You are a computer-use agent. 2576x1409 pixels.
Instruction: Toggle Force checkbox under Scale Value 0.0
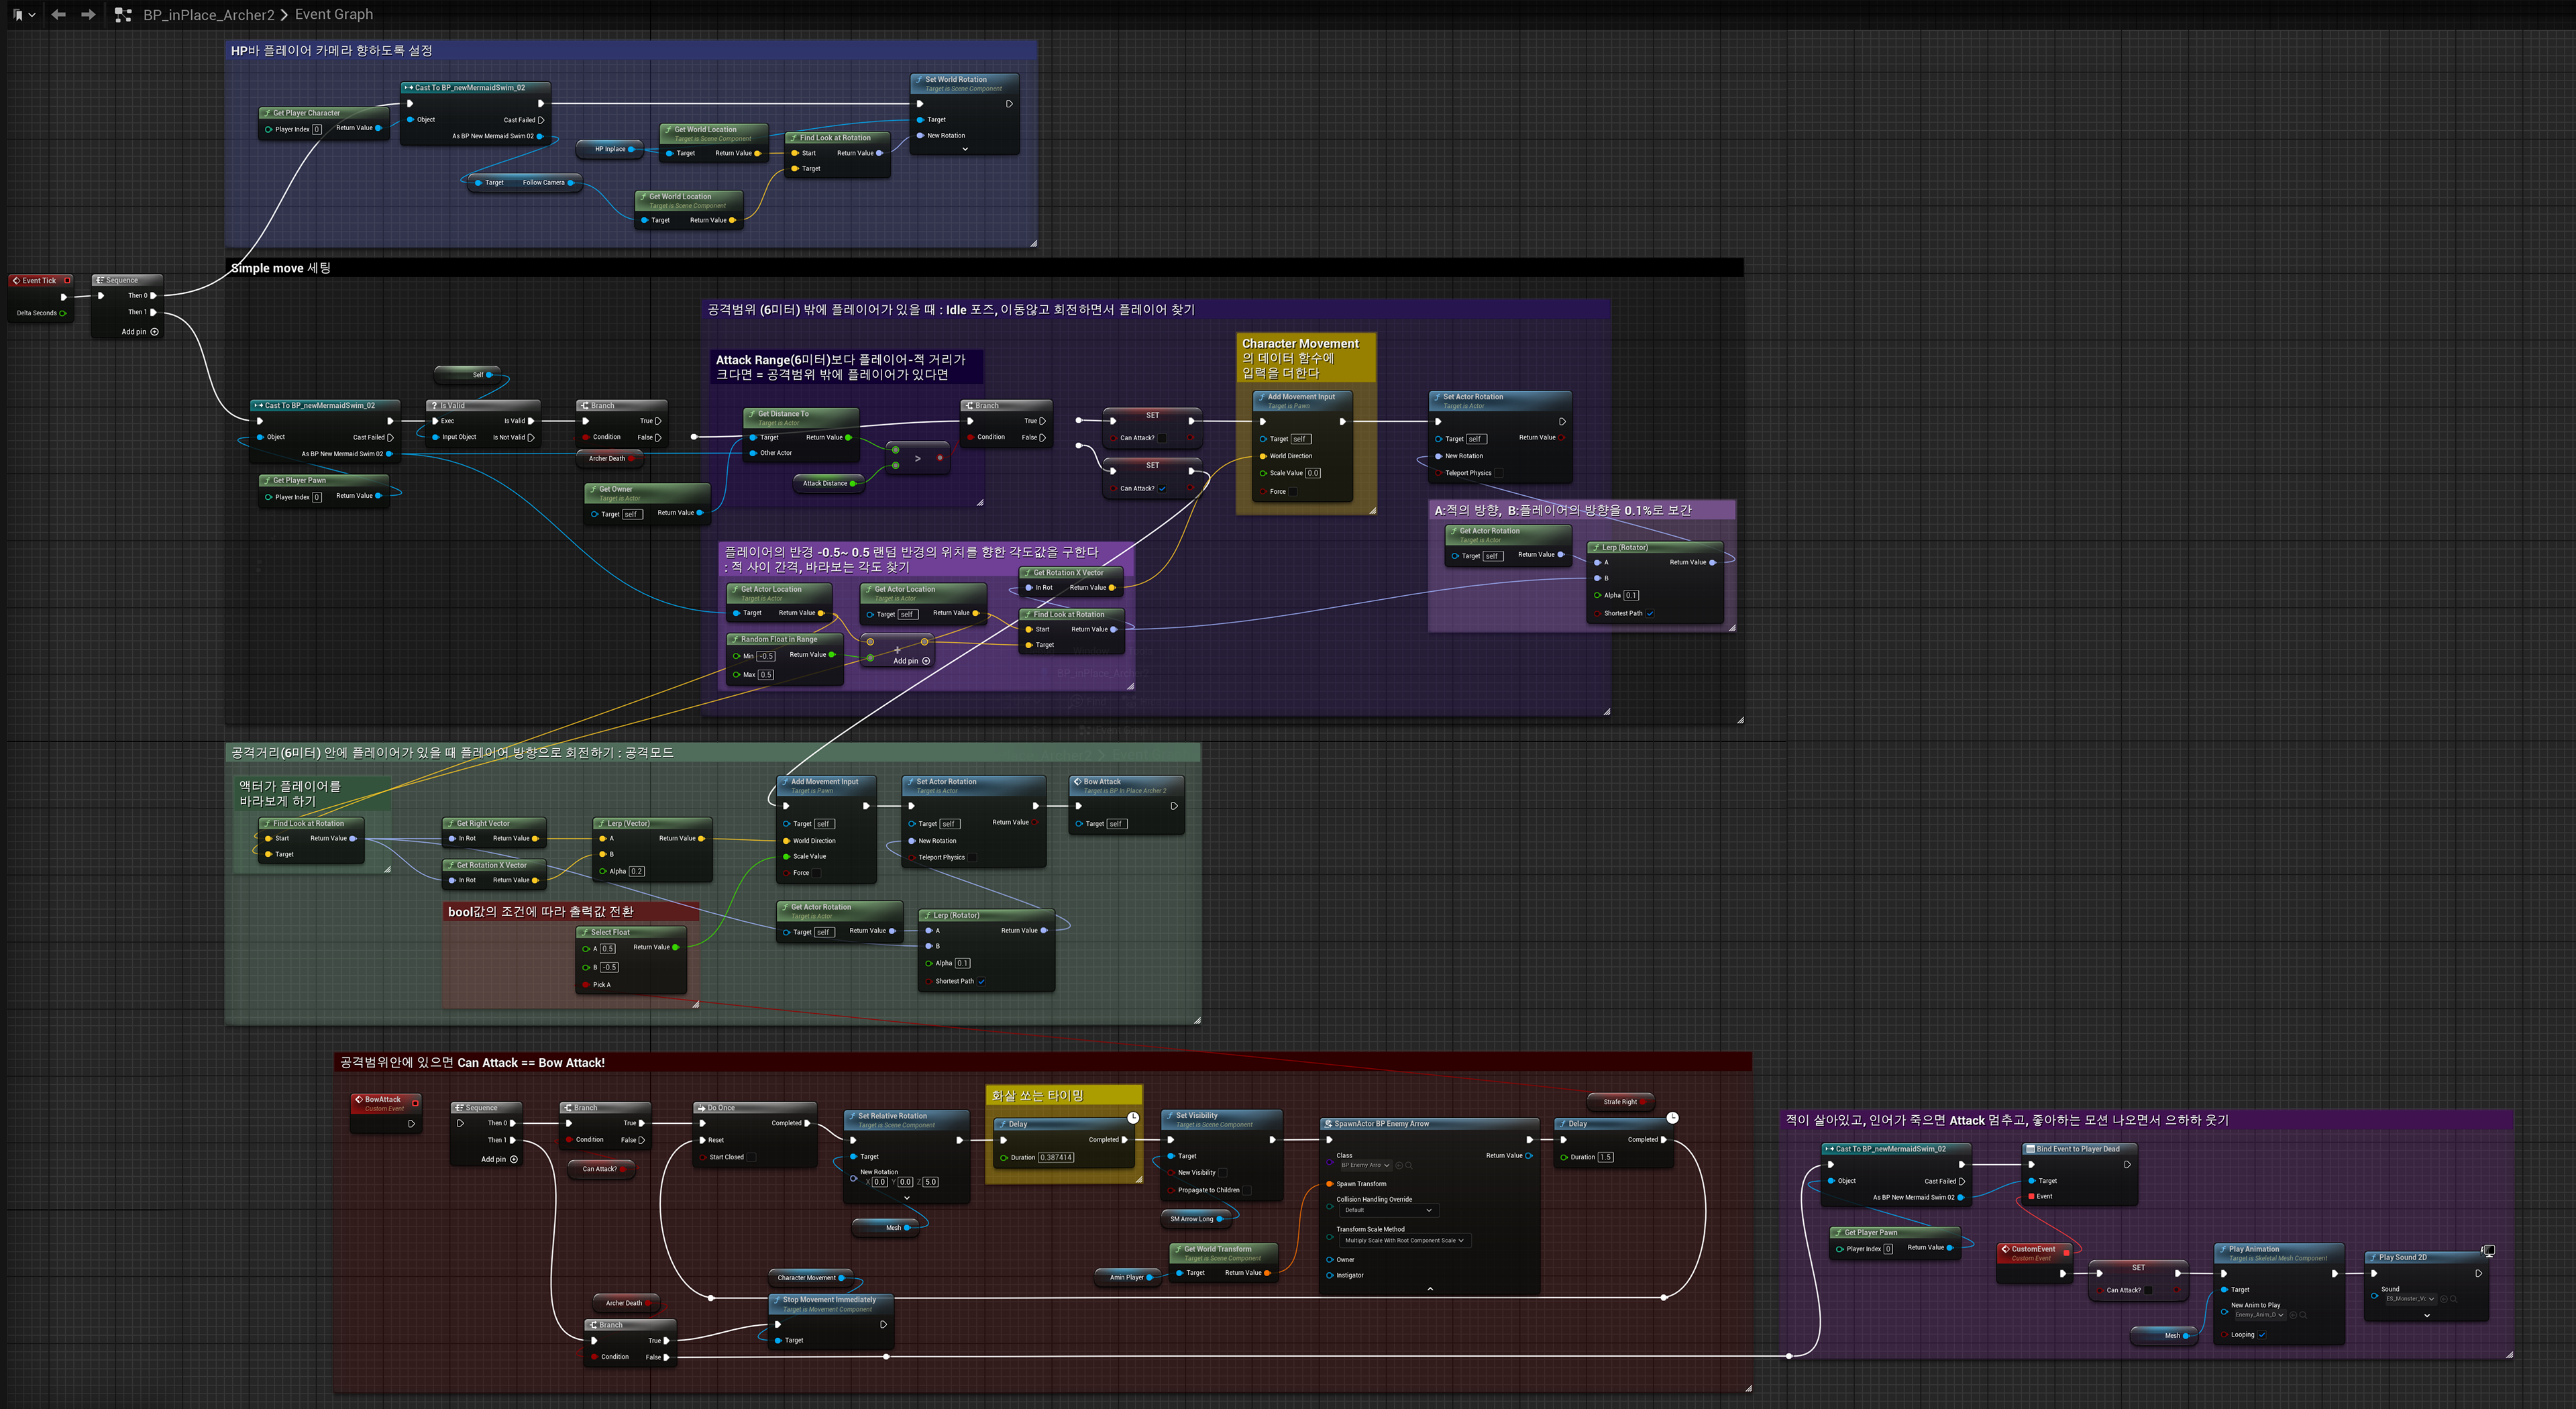(1293, 491)
